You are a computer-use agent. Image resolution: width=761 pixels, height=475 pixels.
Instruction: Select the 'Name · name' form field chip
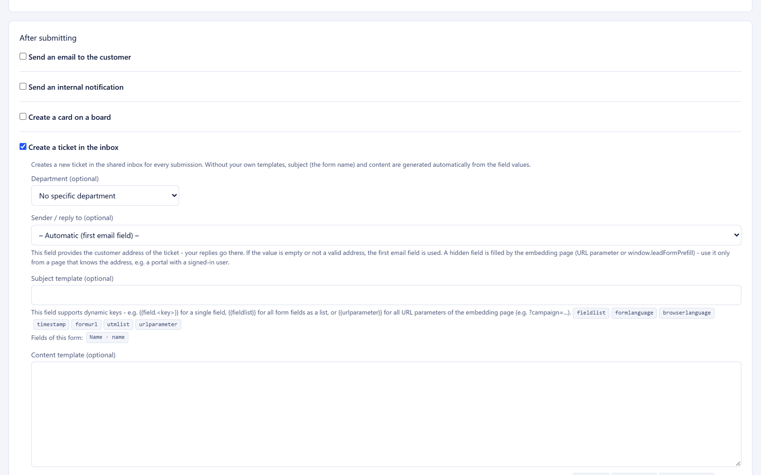pos(107,337)
